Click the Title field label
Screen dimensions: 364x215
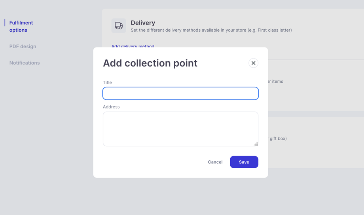pyautogui.click(x=107, y=82)
